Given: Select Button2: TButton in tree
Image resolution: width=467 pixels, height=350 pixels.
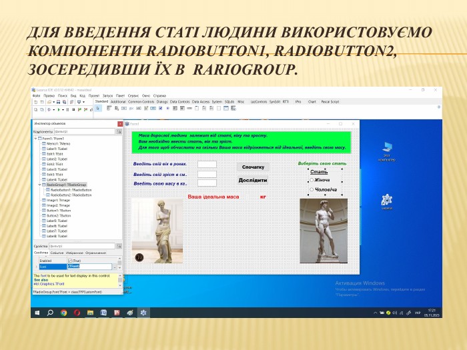Looking at the screenshot, I should point(59,216).
